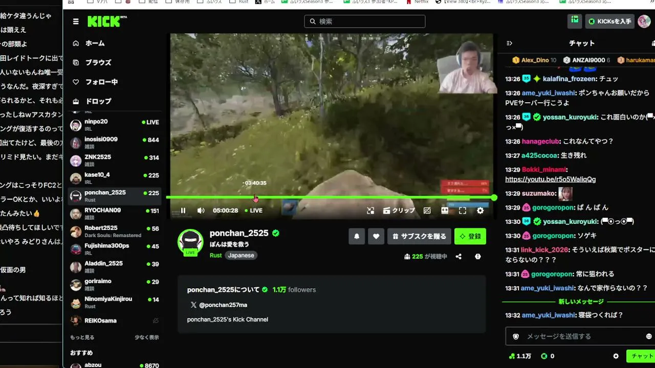
Task: Toggle theater mode in the player
Action: tap(445, 211)
